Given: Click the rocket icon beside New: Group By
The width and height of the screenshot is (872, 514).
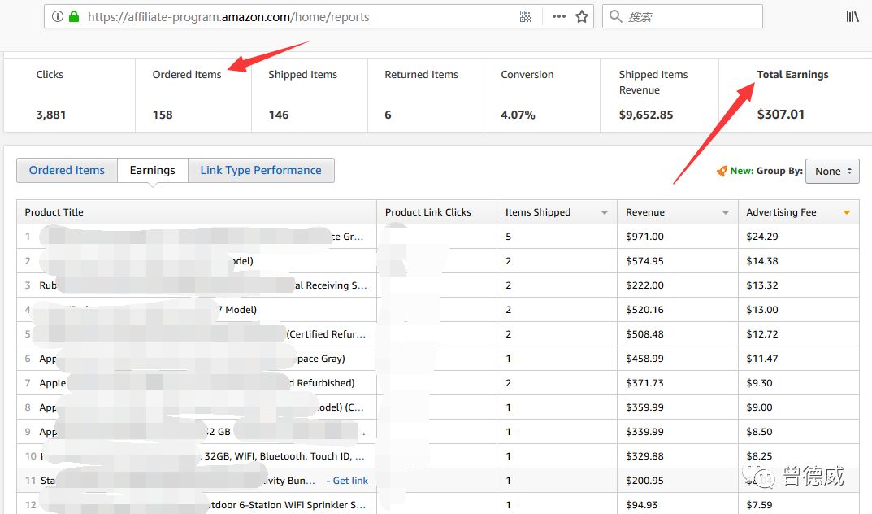Looking at the screenshot, I should pyautogui.click(x=722, y=171).
